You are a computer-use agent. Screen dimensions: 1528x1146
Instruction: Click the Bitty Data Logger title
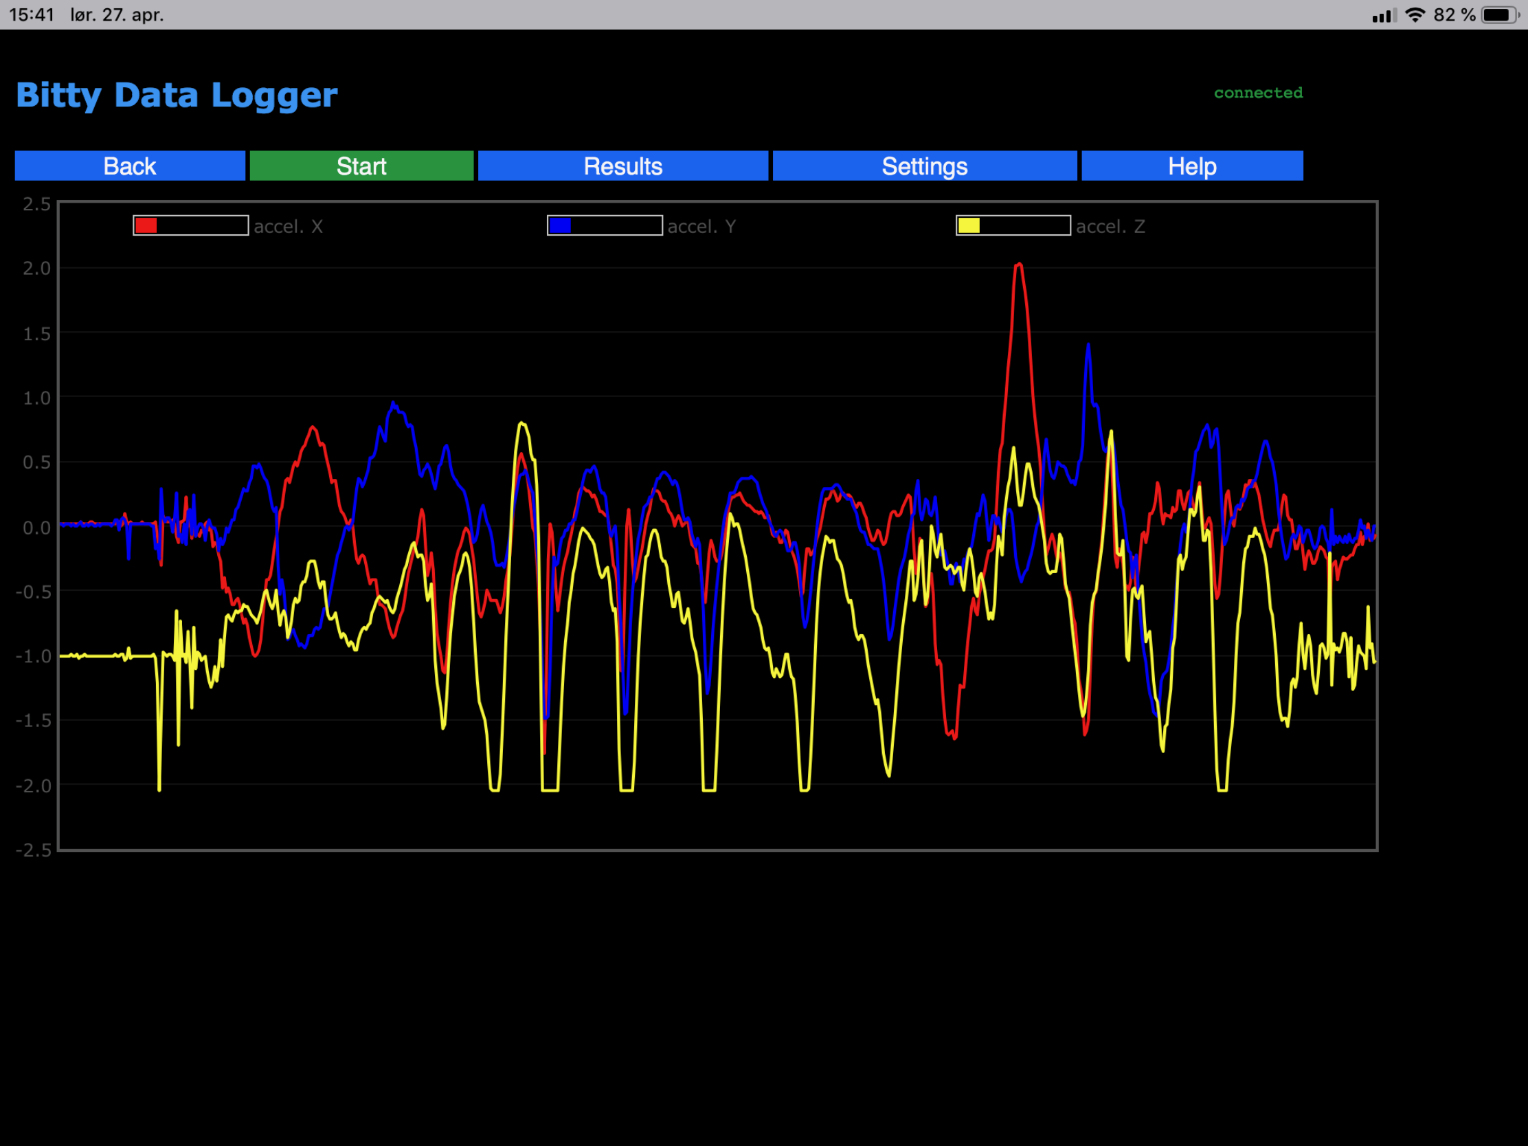[177, 95]
